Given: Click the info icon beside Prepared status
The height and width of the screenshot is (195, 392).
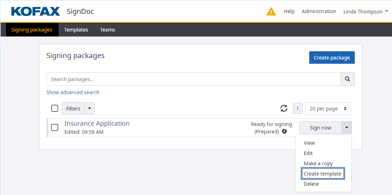Looking at the screenshot, I should pyautogui.click(x=284, y=132).
